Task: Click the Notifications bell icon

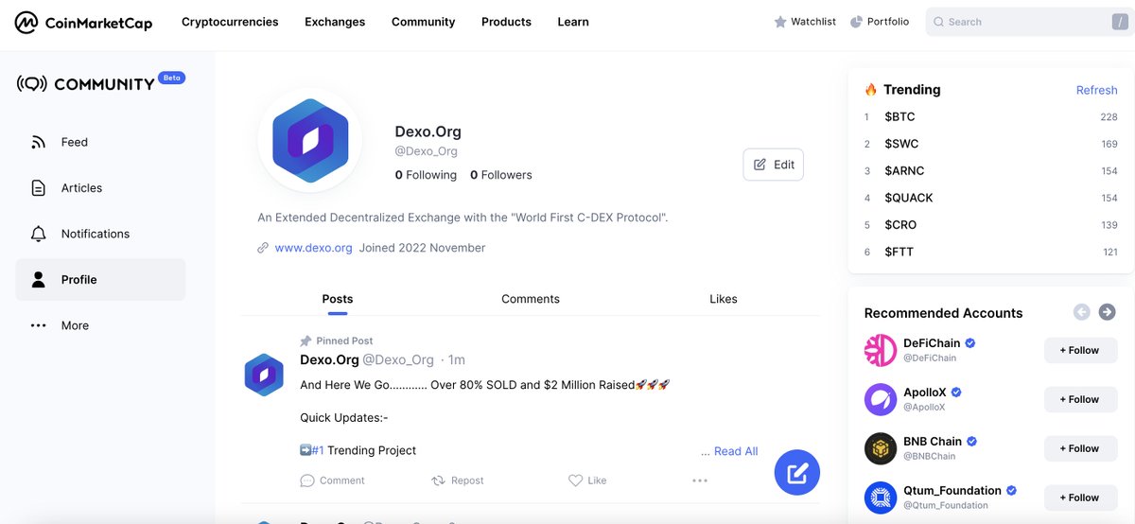Action: coord(39,234)
